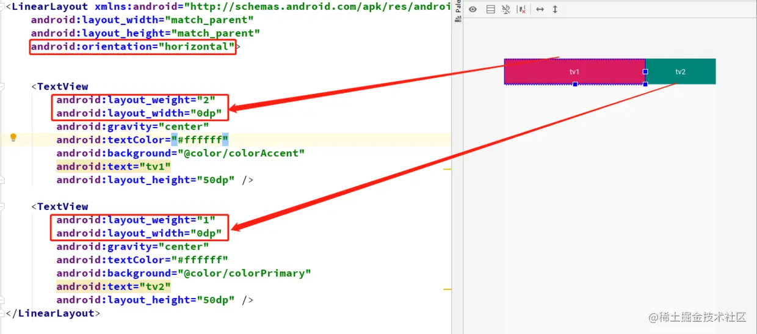757x334 pixels.
Task: Toggle width with horizontal double-arrow icon
Action: (540, 10)
